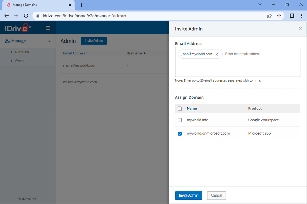Collapse the Manage section chevron
Viewport: 307px width, 204px height.
50,41
